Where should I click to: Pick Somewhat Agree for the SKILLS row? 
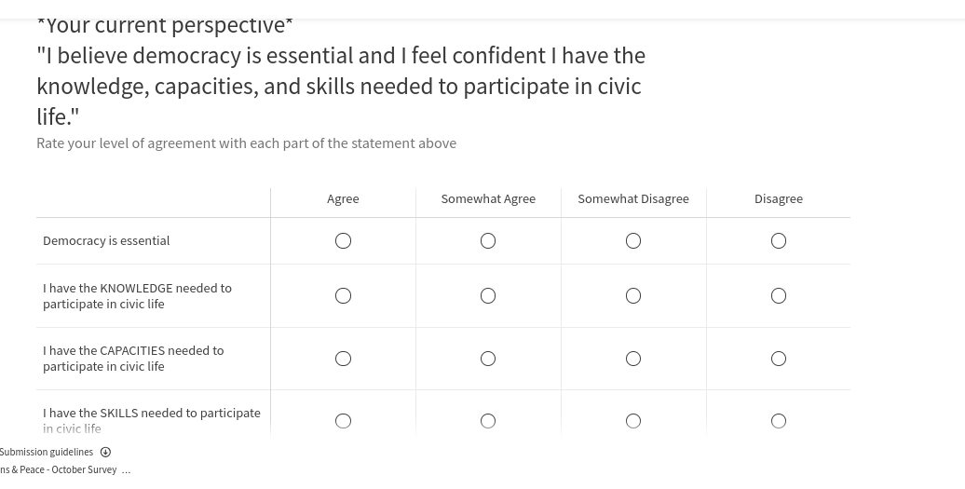[488, 421]
